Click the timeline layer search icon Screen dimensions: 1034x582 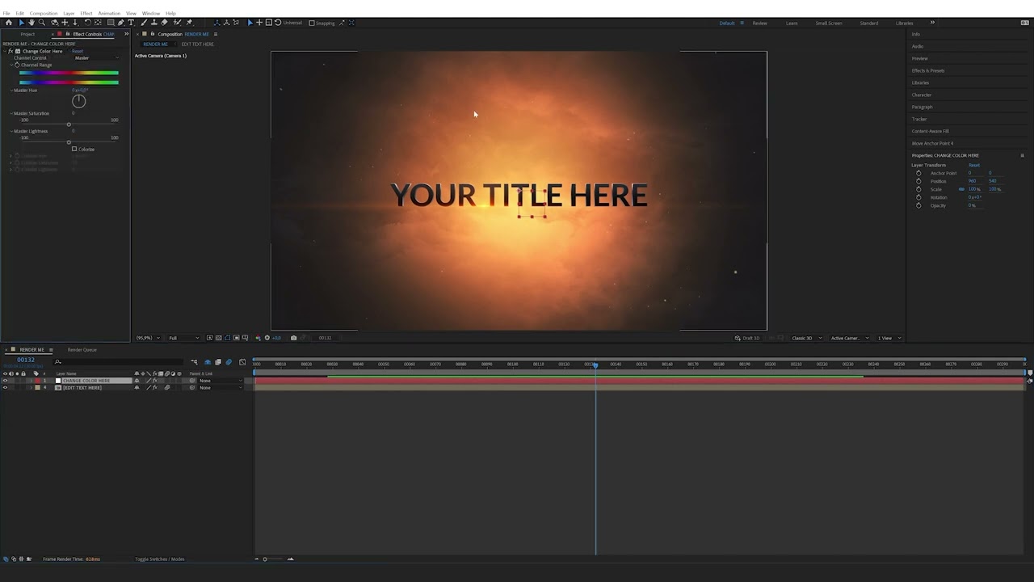click(x=57, y=361)
